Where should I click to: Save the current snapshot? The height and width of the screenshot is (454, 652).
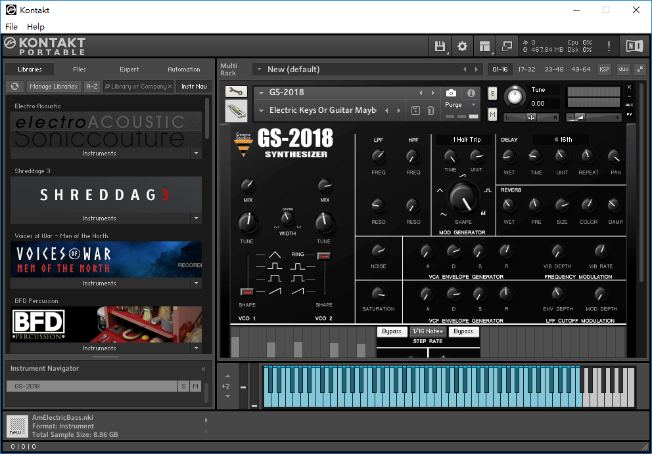[415, 110]
